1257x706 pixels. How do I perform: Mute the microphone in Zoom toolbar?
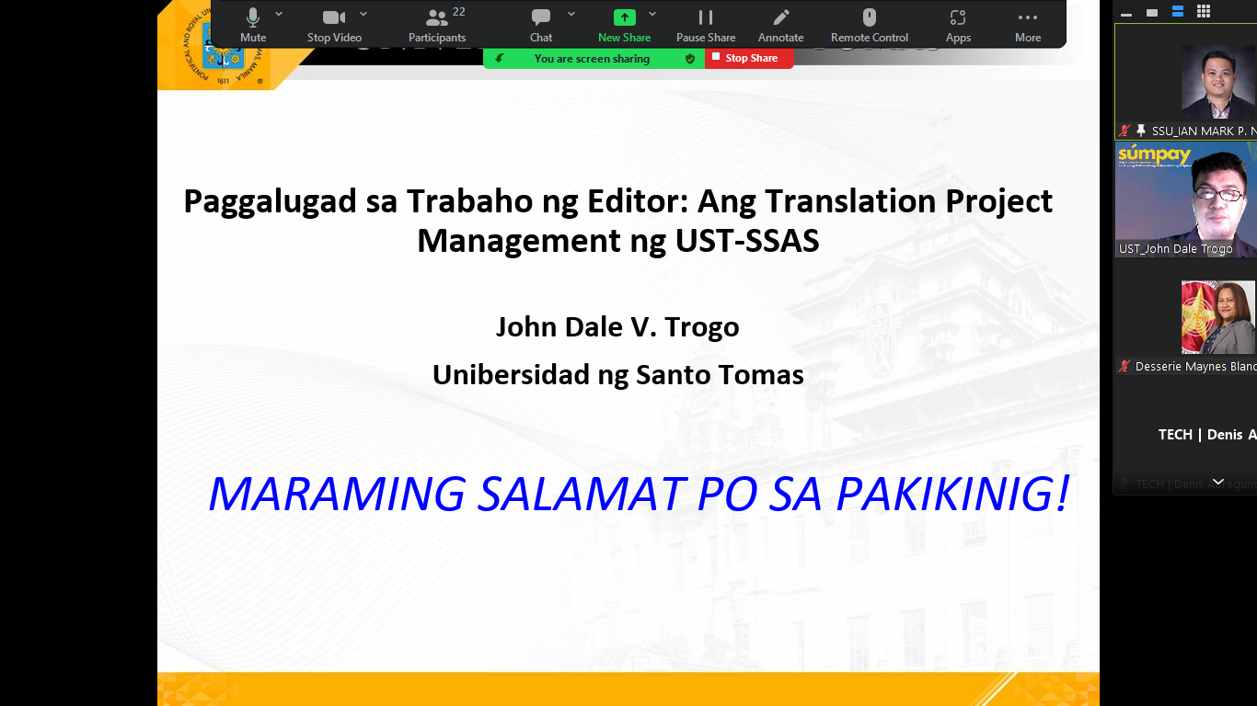(253, 25)
